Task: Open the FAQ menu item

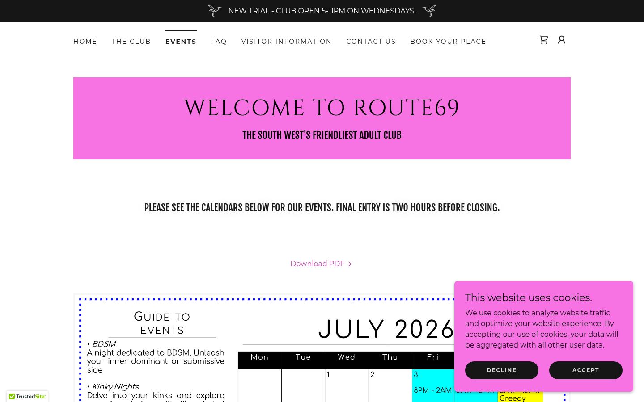Action: pyautogui.click(x=219, y=42)
